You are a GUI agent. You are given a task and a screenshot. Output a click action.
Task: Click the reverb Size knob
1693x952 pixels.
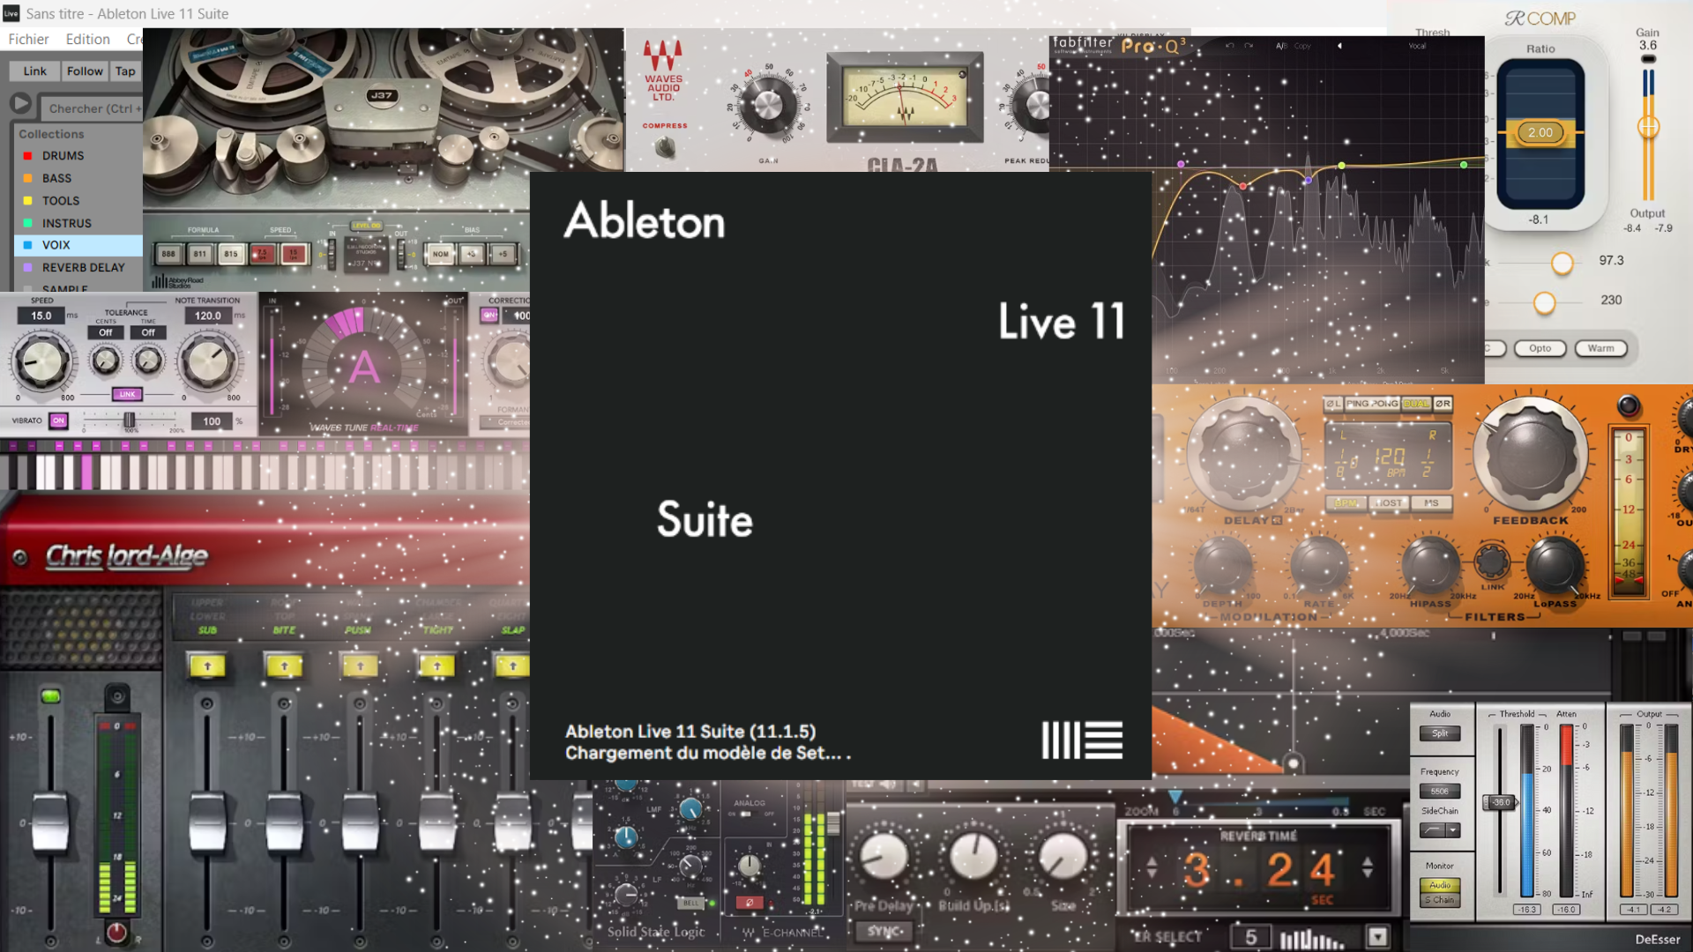(1063, 858)
